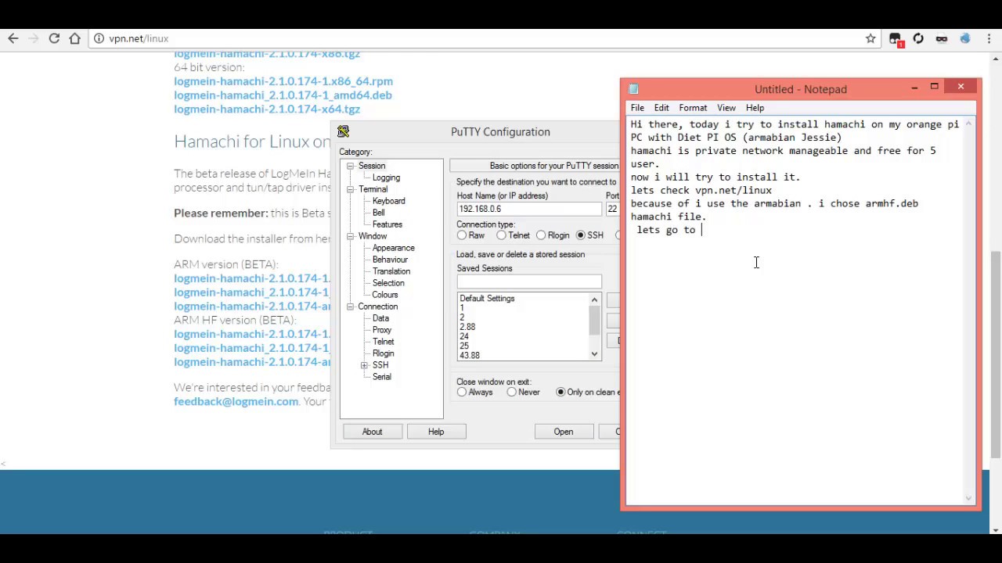Select saved session 43.88
Image resolution: width=1002 pixels, height=563 pixels.
click(470, 356)
